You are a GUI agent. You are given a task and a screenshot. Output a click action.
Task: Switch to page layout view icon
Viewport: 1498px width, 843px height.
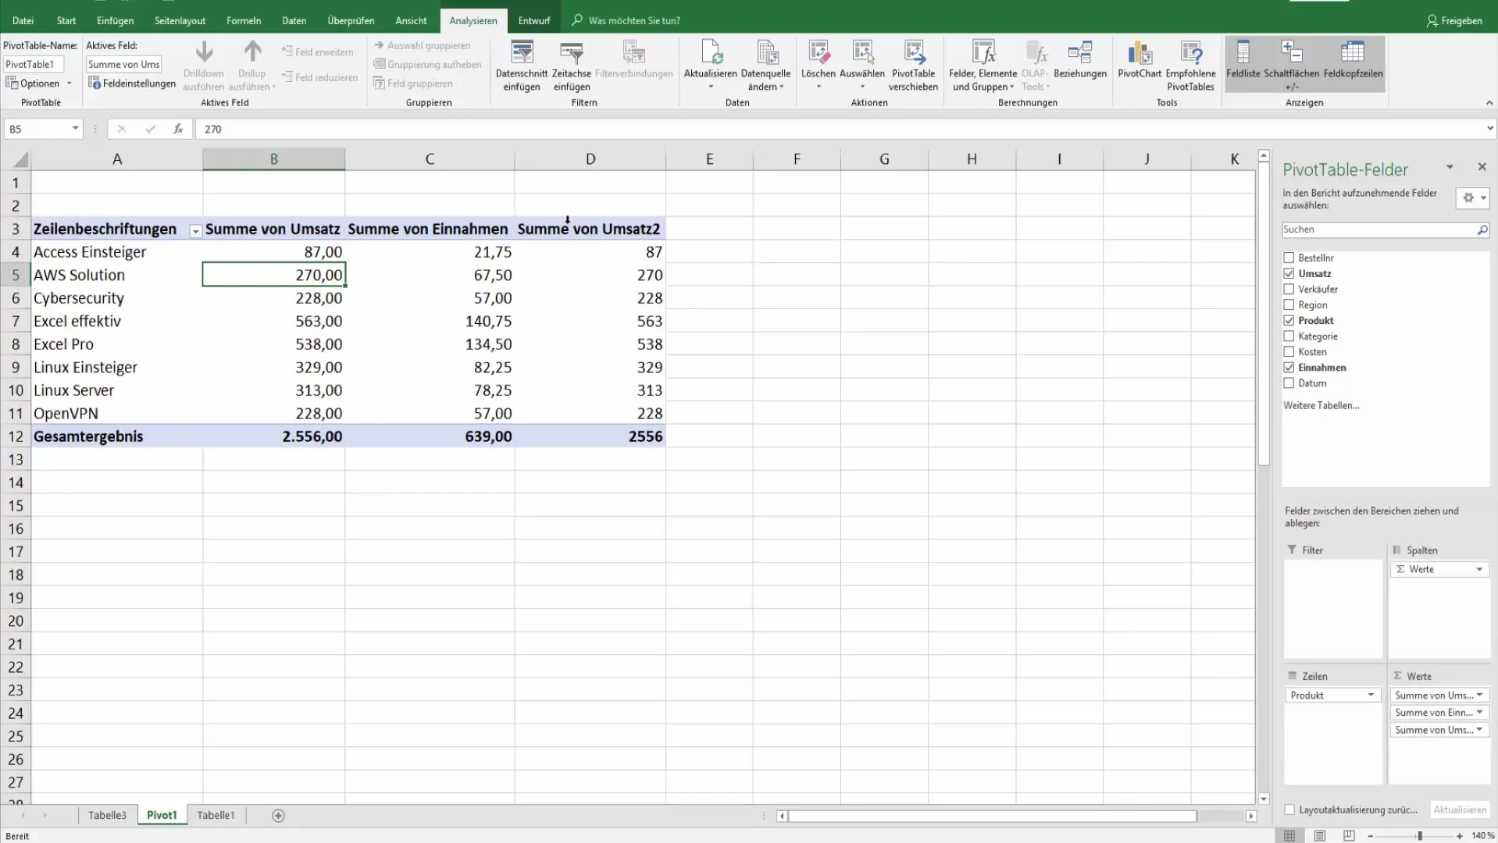pyautogui.click(x=1319, y=836)
